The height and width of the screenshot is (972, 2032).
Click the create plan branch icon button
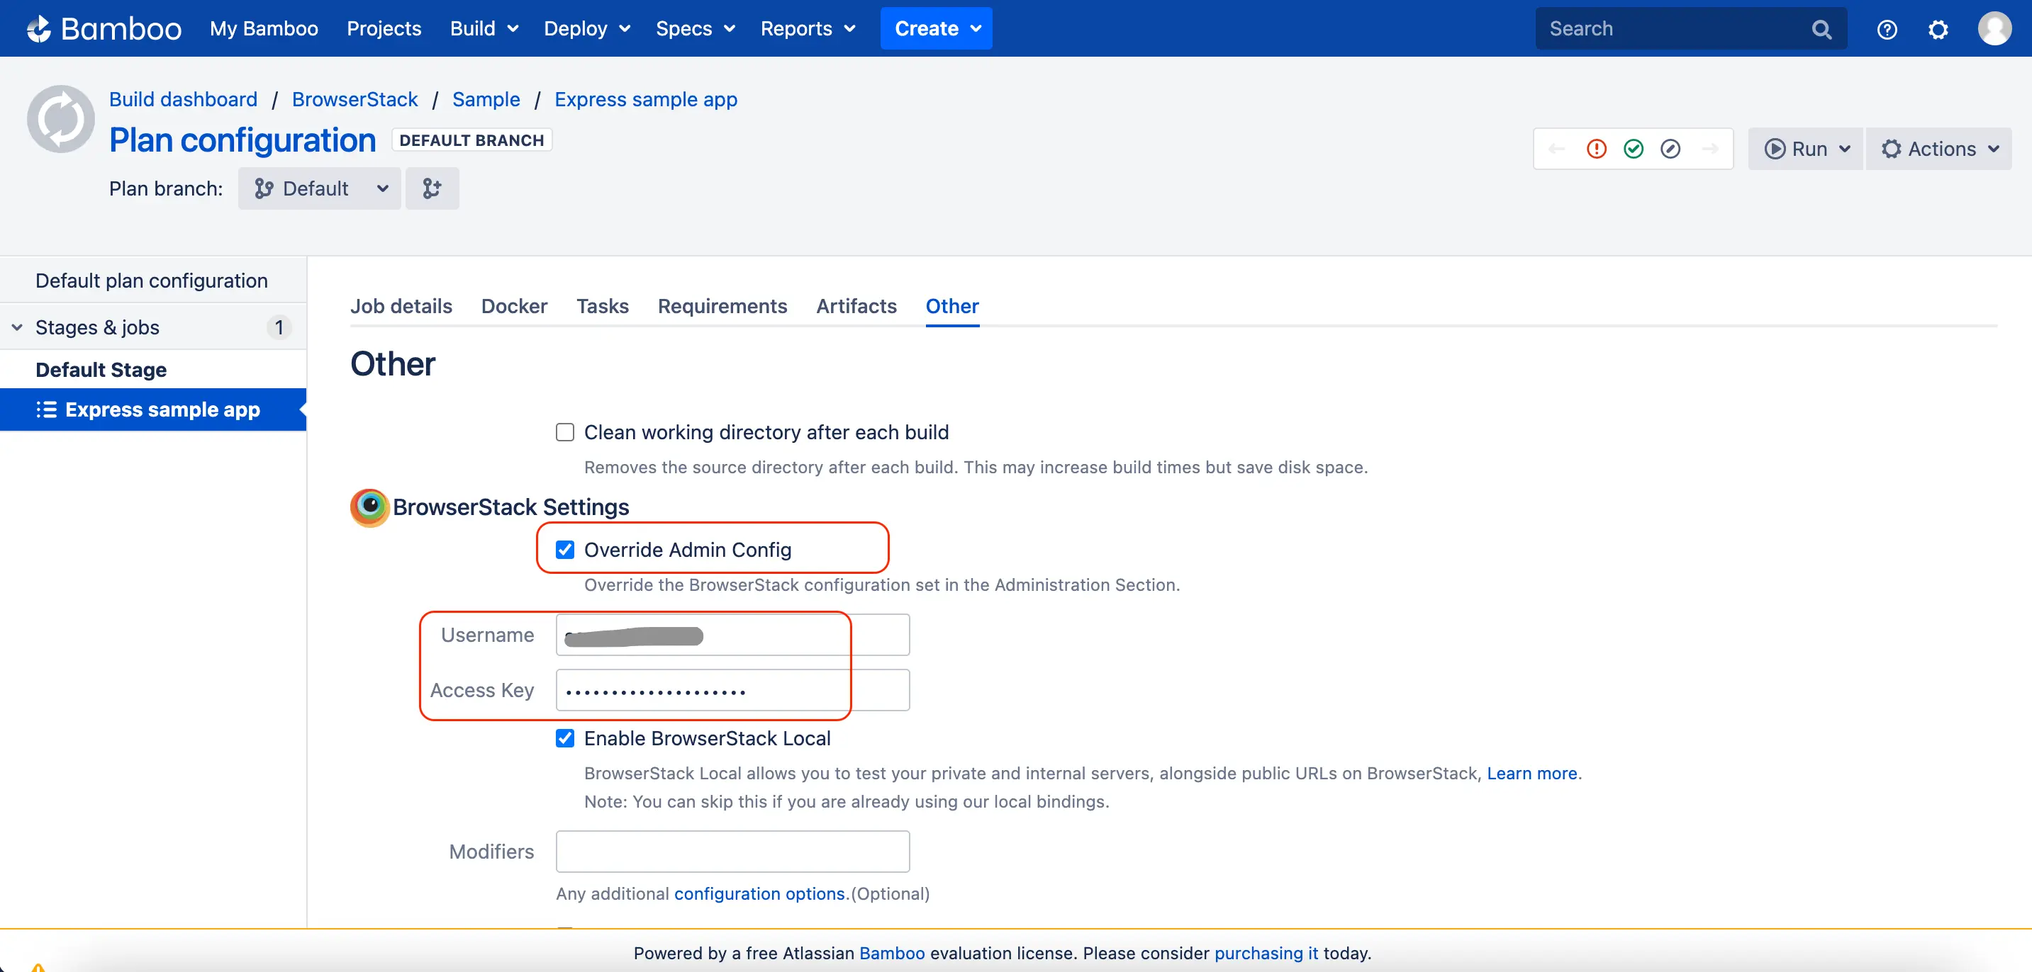432,188
